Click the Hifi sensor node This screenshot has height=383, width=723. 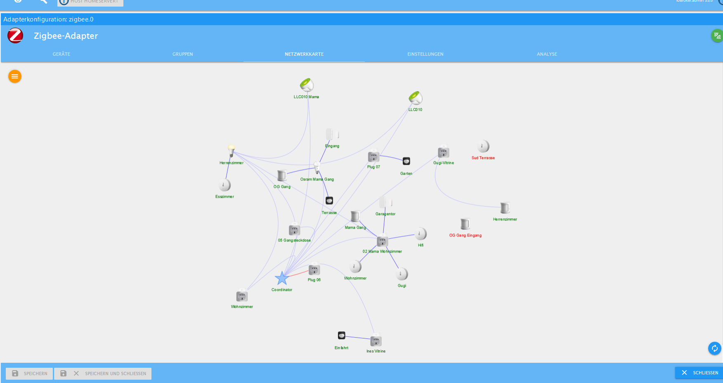pos(421,234)
